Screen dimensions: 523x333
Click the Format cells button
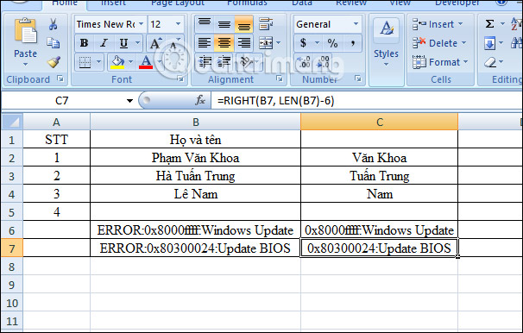(440, 62)
